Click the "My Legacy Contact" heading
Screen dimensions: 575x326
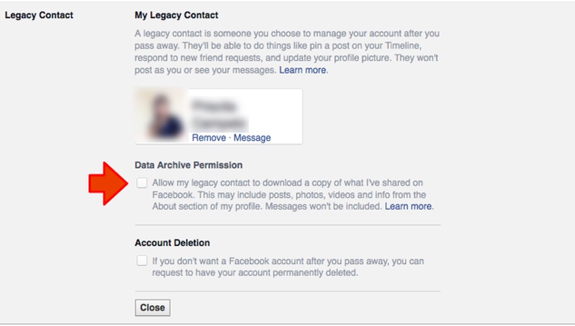(176, 15)
